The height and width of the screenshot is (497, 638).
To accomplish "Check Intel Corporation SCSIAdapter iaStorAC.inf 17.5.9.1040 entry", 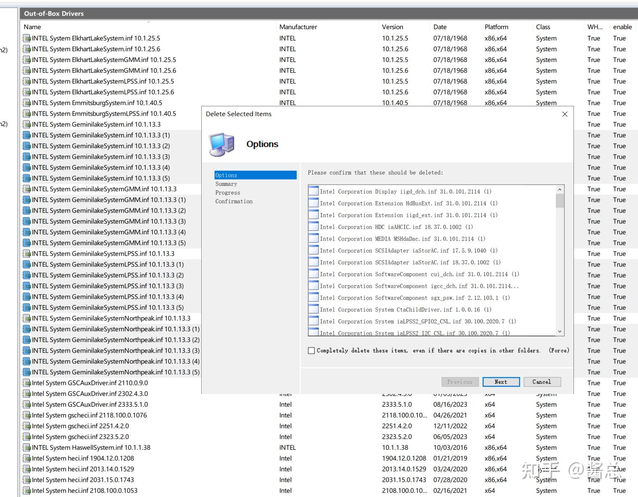I will [x=313, y=250].
